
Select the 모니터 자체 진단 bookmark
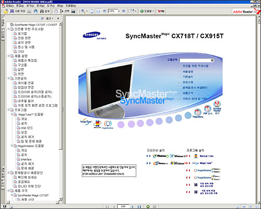pos(29,186)
